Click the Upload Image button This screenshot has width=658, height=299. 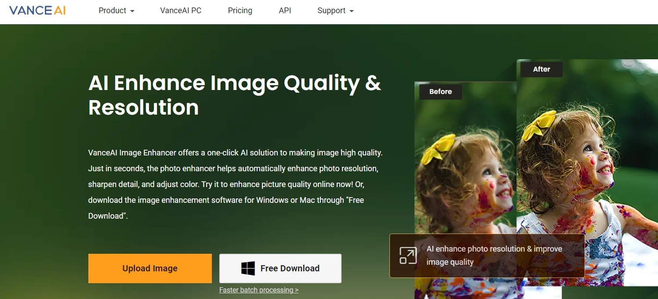(x=150, y=268)
